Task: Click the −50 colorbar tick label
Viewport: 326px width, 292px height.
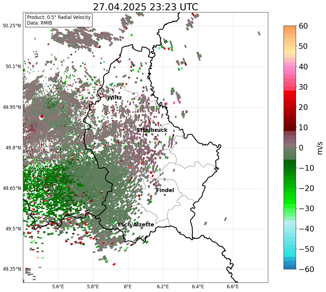Action: coord(306,249)
